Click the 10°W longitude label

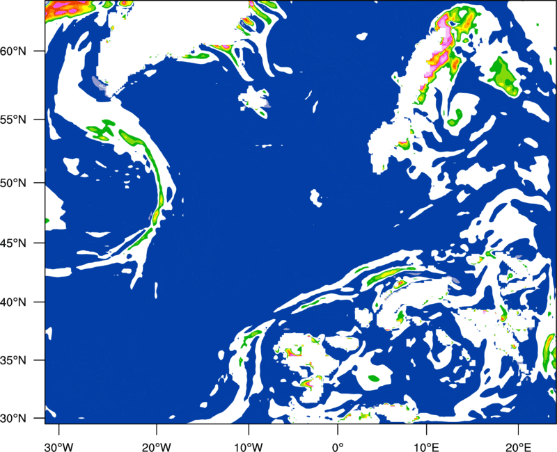pyautogui.click(x=249, y=447)
